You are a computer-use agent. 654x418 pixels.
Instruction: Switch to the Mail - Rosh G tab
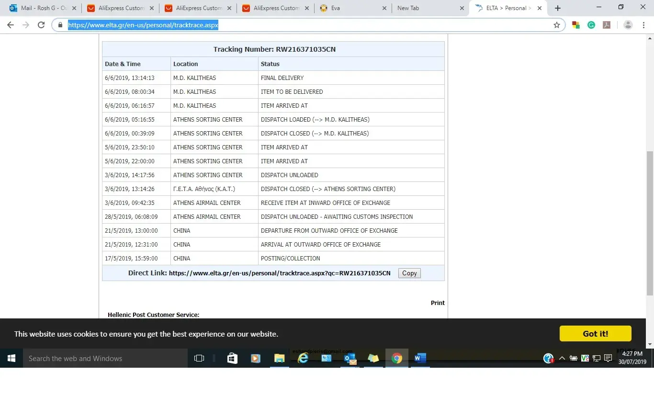pos(40,8)
